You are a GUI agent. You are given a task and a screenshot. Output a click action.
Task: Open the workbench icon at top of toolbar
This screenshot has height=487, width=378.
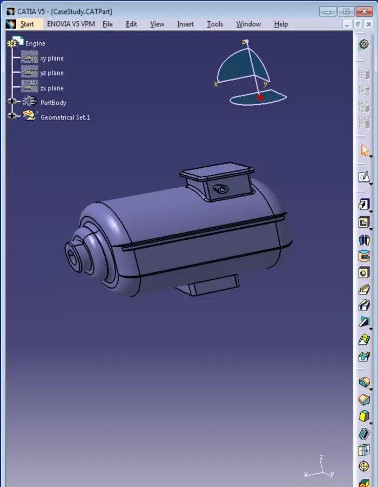(x=364, y=44)
